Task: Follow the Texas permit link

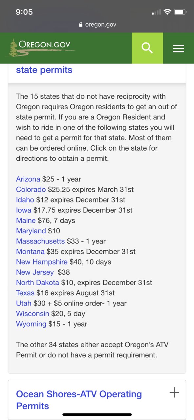Action: 25,293
